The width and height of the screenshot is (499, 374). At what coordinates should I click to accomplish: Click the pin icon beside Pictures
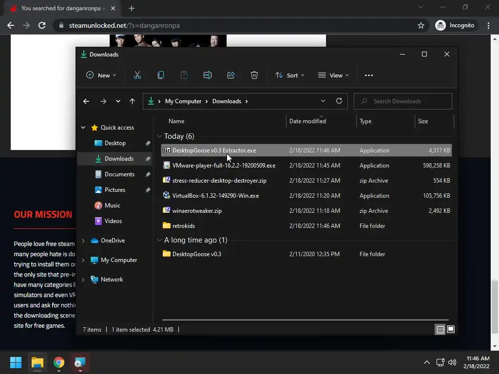148,190
